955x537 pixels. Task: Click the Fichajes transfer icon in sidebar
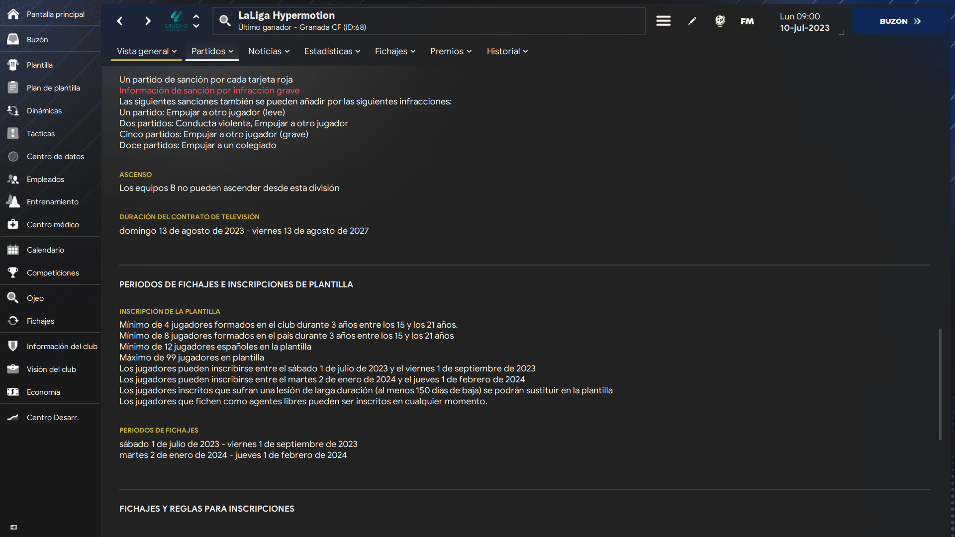pyautogui.click(x=13, y=321)
